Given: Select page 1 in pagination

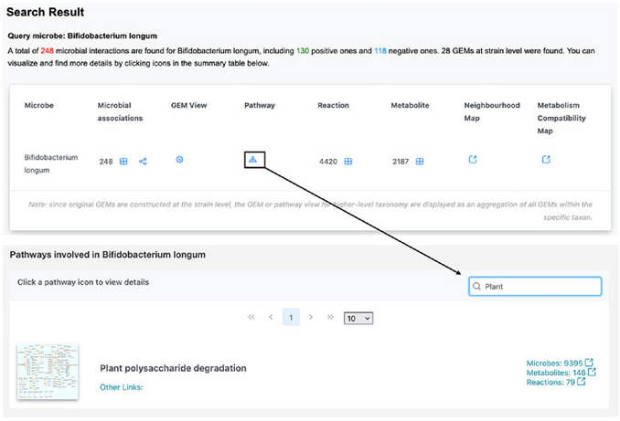Looking at the screenshot, I should (291, 317).
